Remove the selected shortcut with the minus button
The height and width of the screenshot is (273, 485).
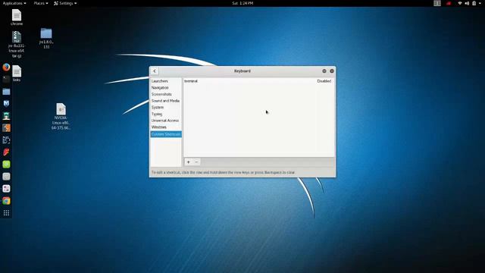pos(196,162)
